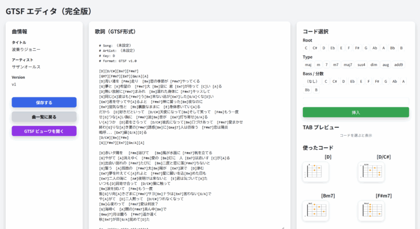Viewport: 420px width, 229px height.
Task: Select F# in the Root row
Action: point(357,48)
